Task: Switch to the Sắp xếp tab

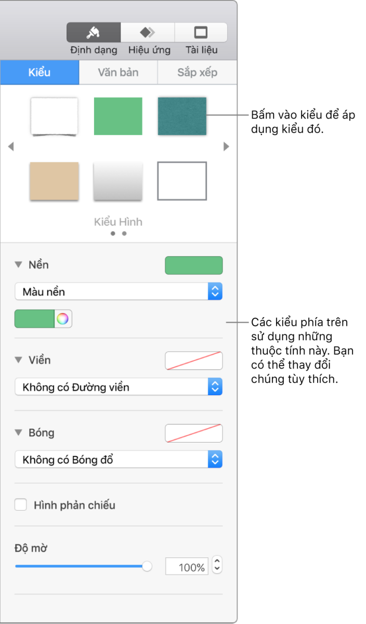Action: (197, 72)
